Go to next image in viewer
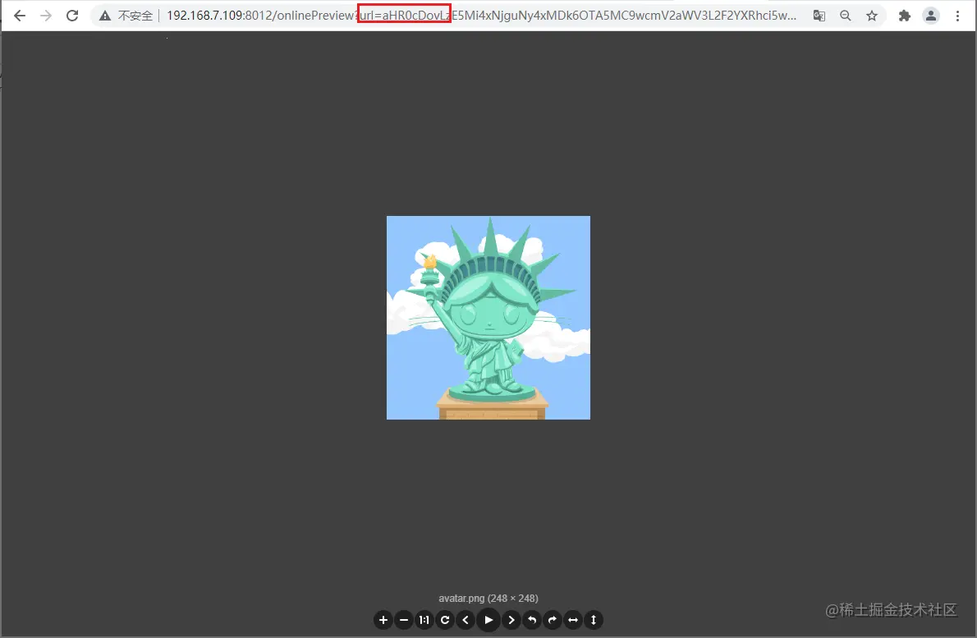Screen dimensions: 977x638 pyautogui.click(x=511, y=620)
